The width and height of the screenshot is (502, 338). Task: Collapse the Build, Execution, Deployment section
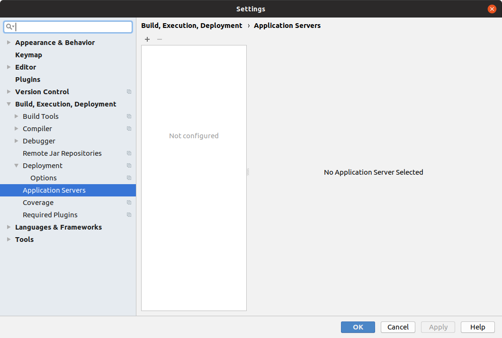[x=9, y=104]
